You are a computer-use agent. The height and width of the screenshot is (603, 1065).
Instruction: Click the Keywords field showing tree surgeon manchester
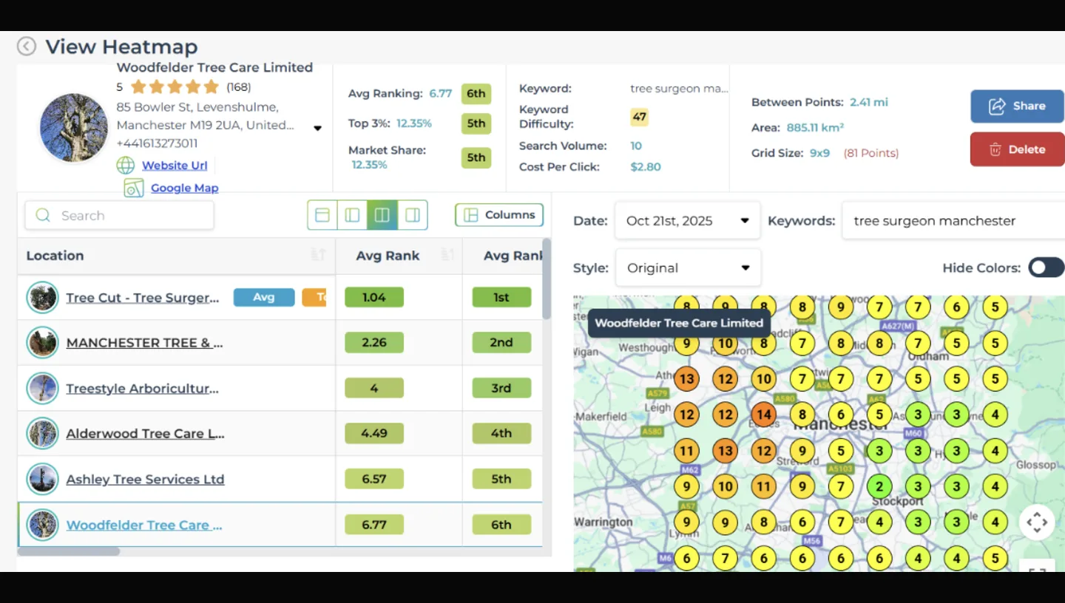pyautogui.click(x=953, y=221)
